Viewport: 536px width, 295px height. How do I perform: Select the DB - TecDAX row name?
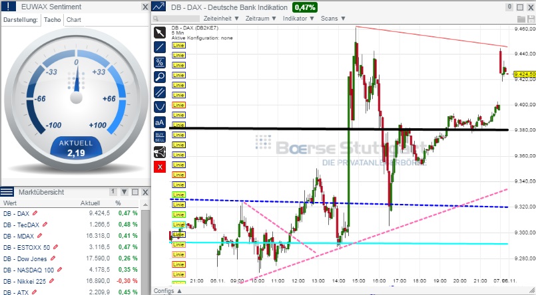(x=21, y=225)
